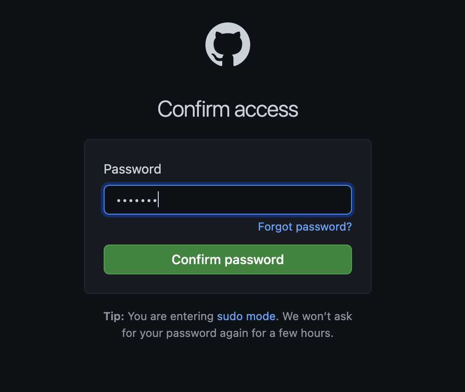Screen dimensions: 465x392
Task: Click the word "access" in the heading
Action: point(266,109)
